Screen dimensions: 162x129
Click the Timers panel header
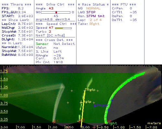coord(17,5)
